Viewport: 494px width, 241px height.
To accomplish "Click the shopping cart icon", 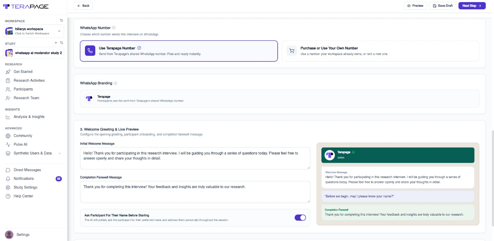I will pyautogui.click(x=292, y=51).
